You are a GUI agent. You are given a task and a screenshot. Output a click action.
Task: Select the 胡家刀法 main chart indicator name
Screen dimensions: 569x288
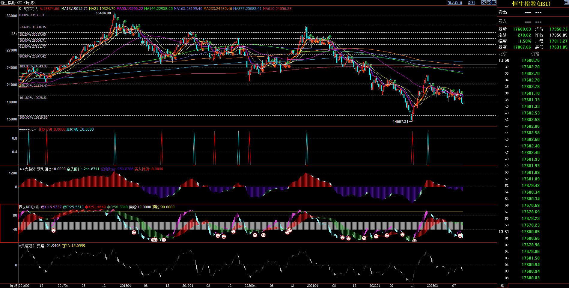(31, 9)
